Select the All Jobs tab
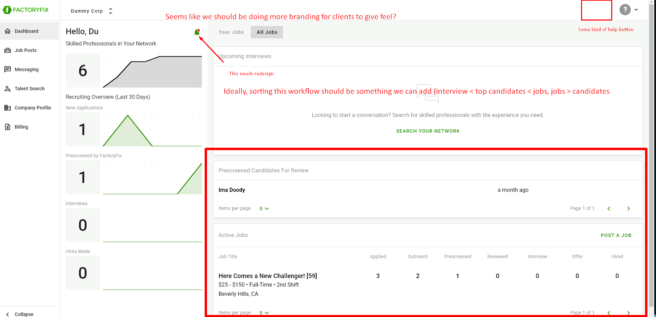656x317 pixels. [x=267, y=32]
